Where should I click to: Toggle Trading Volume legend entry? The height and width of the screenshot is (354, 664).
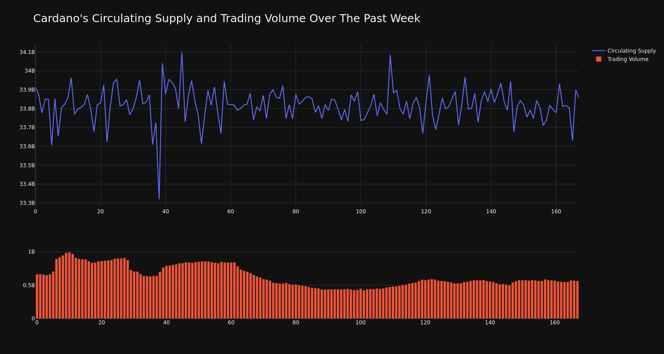pyautogui.click(x=622, y=59)
